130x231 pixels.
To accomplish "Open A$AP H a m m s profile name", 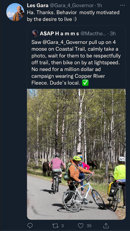I will (x=59, y=34).
